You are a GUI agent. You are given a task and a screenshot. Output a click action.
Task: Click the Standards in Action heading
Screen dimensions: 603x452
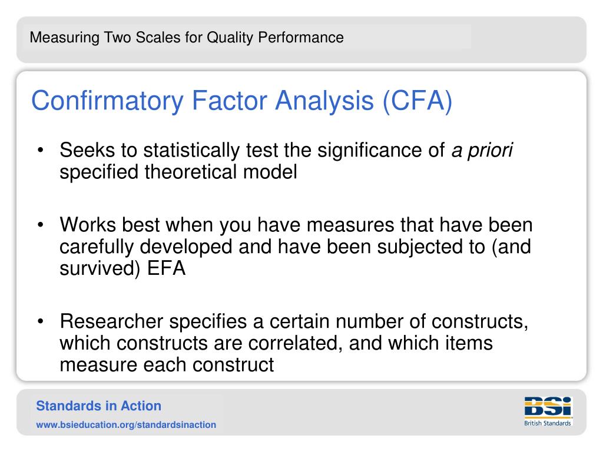point(98,406)
